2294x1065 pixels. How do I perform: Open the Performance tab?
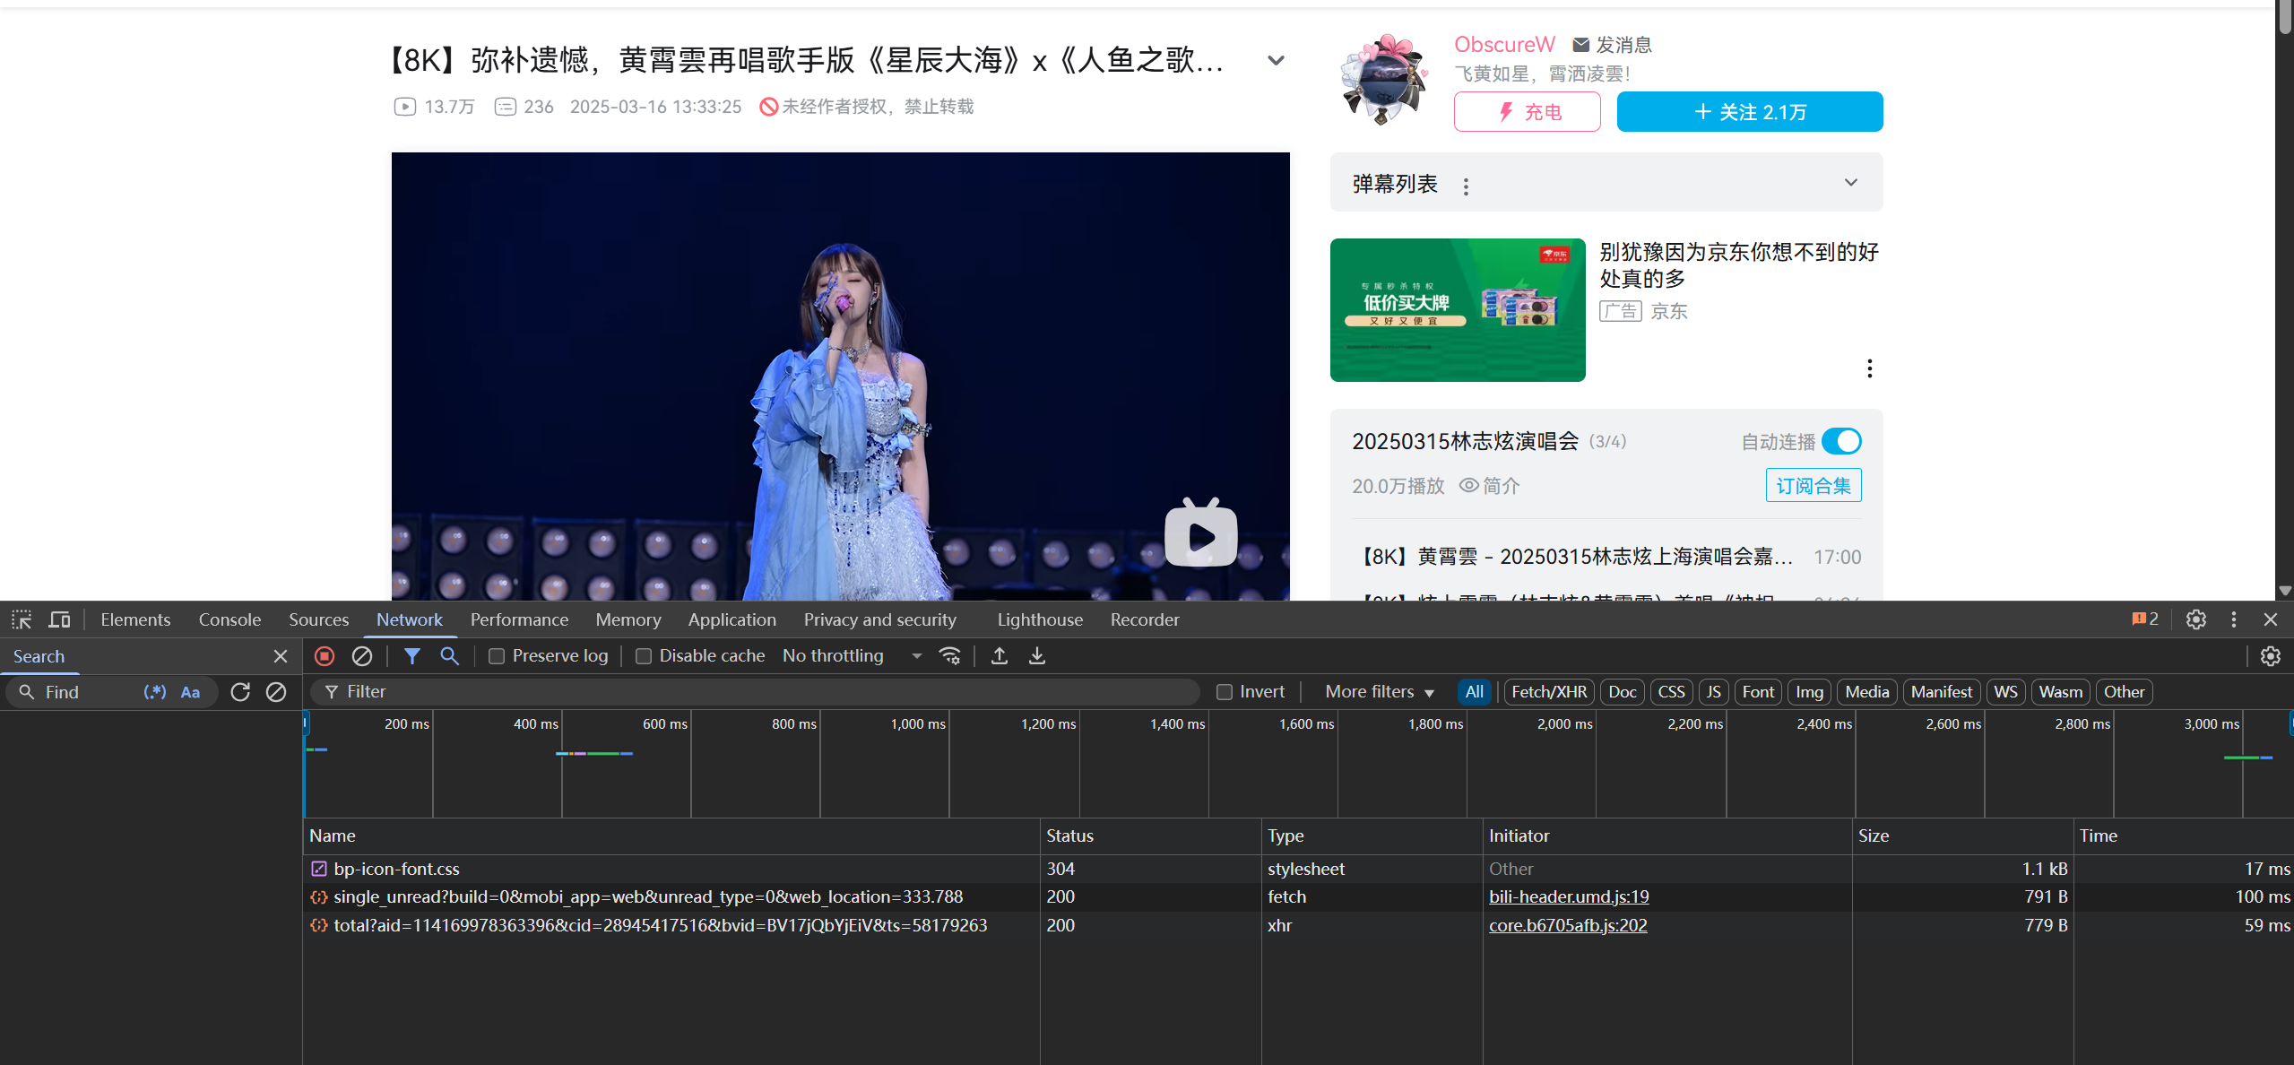click(x=519, y=619)
